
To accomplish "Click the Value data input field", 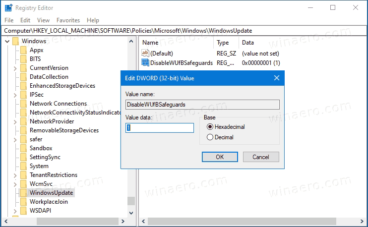I will 160,128.
